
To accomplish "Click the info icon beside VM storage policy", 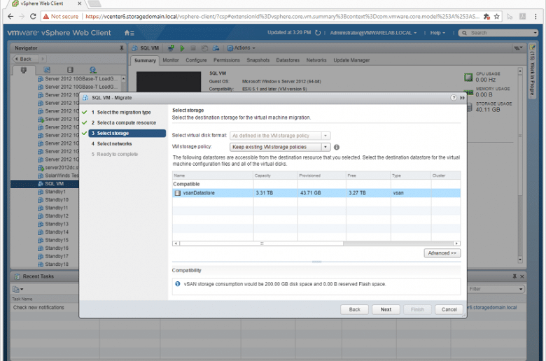I will (337, 147).
